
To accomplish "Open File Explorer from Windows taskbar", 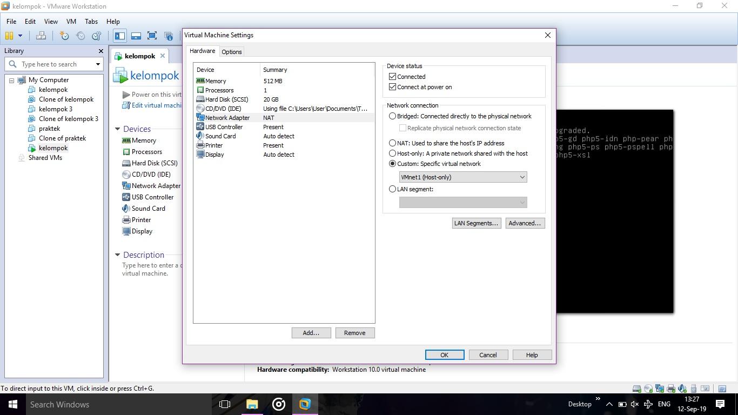I will tap(252, 404).
